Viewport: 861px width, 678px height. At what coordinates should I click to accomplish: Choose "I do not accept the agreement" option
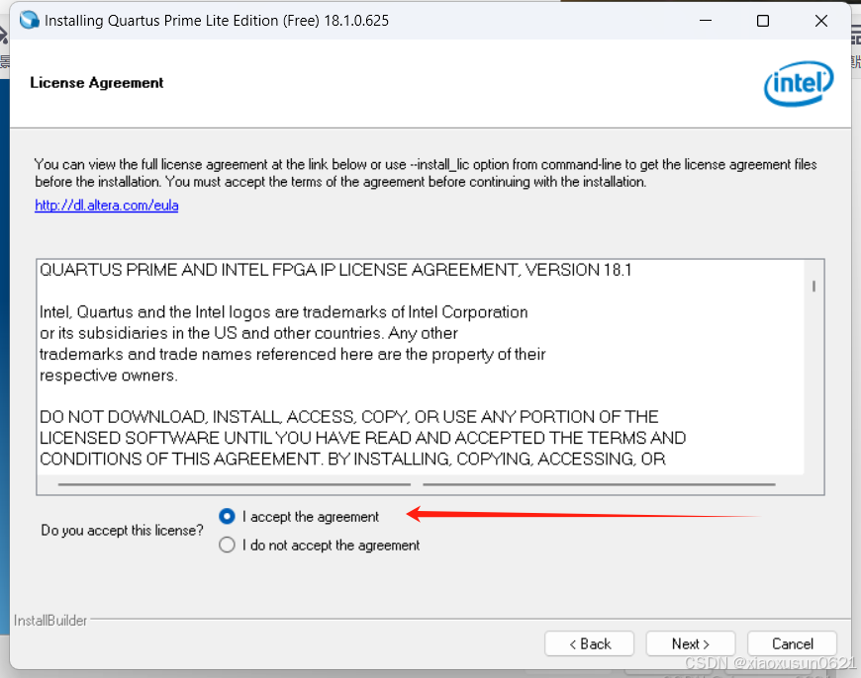(x=227, y=545)
